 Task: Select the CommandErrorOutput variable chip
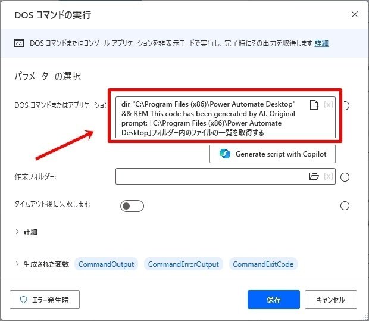(183, 264)
